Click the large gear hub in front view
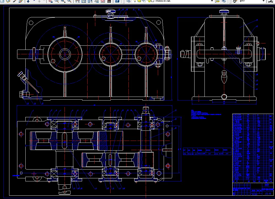Screen dimensions: 275x199 (x=65, y=54)
